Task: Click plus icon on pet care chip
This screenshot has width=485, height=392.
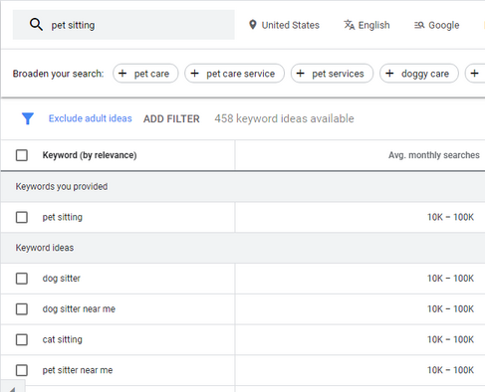Action: coord(122,74)
